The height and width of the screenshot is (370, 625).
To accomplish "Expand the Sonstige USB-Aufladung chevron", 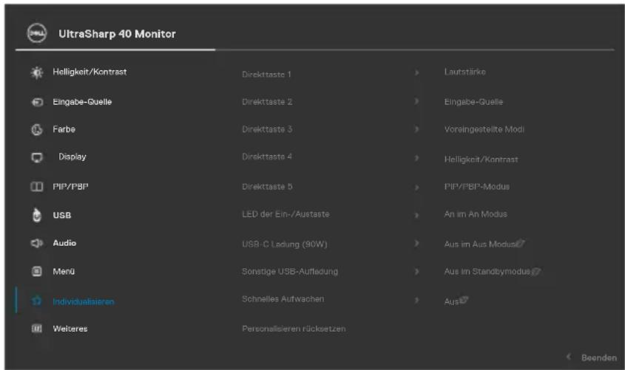I will coord(416,272).
